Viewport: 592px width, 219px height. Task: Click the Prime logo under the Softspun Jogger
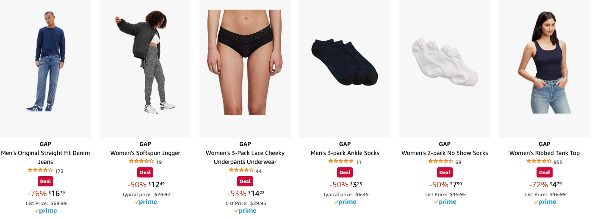145,202
